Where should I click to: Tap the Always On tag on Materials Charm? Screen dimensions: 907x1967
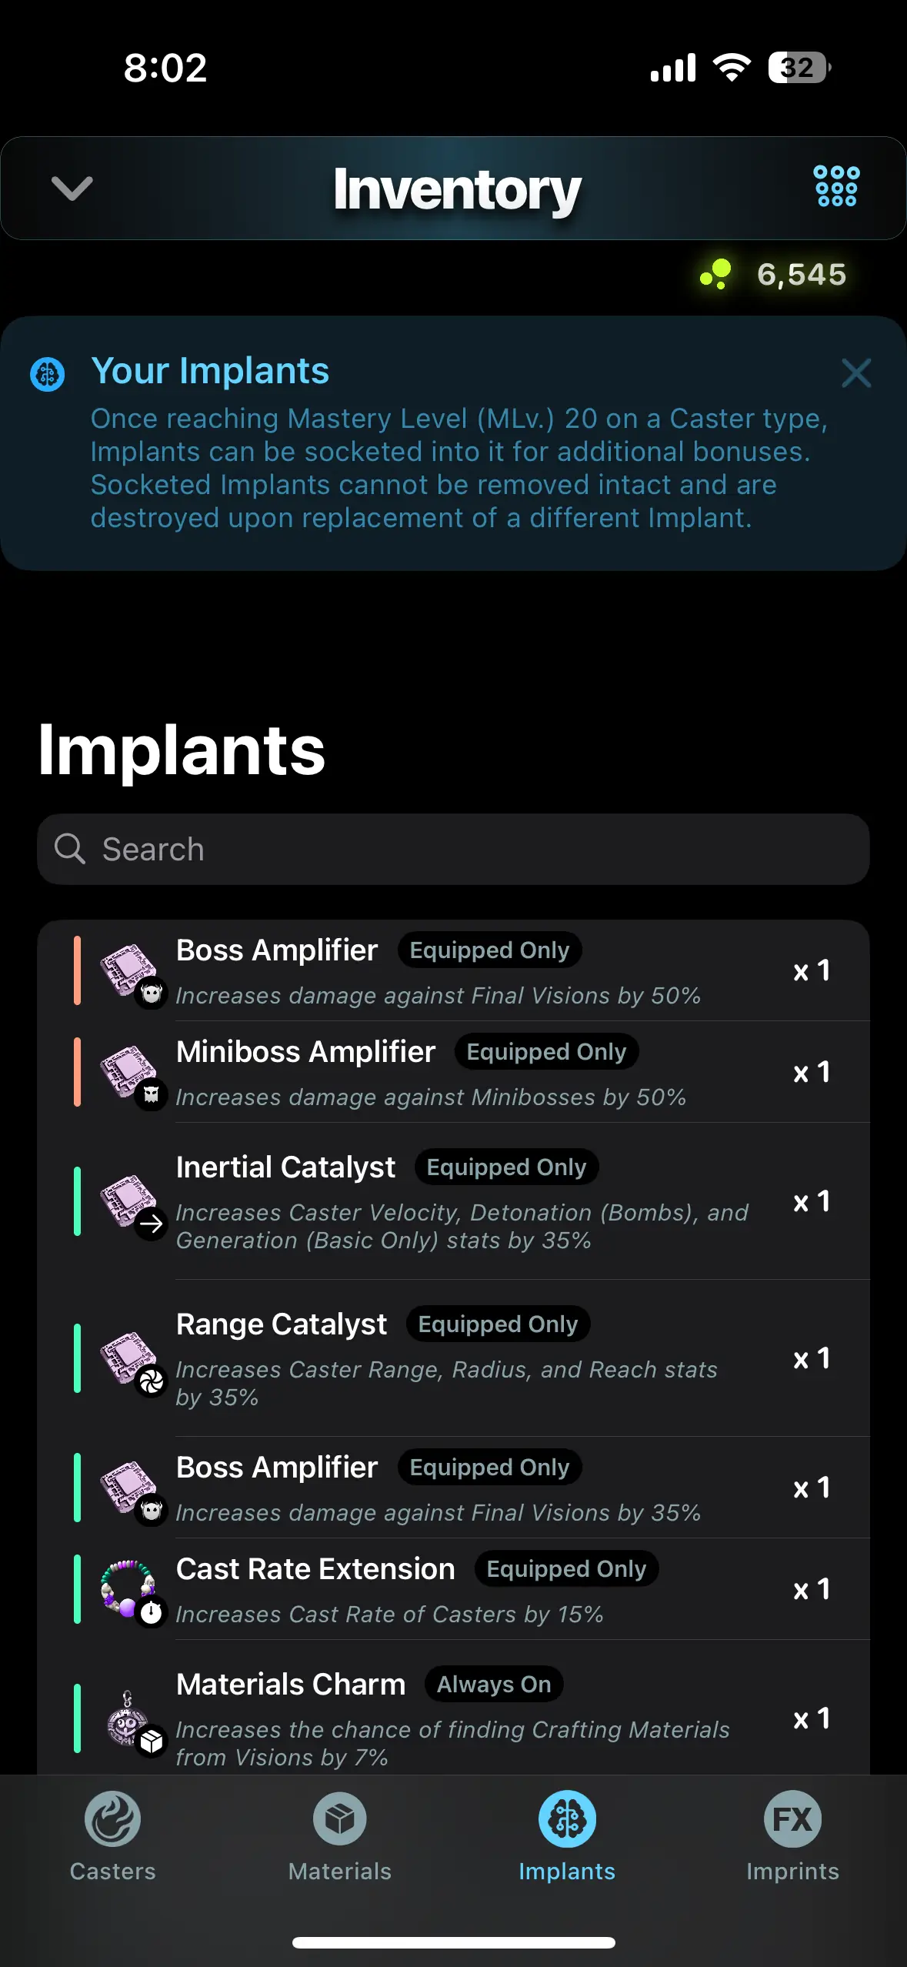(x=494, y=1685)
